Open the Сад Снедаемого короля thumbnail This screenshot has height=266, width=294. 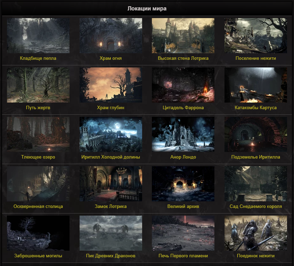(256, 184)
